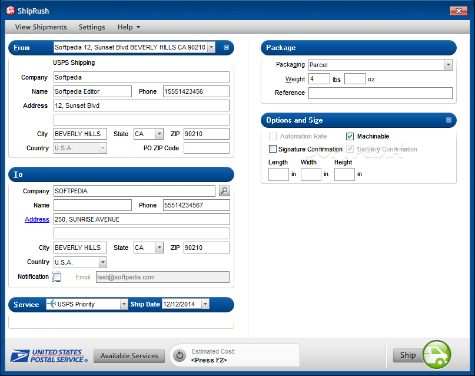Refresh estimated cost with circular arrow icon
475x376 pixels.
[180, 355]
